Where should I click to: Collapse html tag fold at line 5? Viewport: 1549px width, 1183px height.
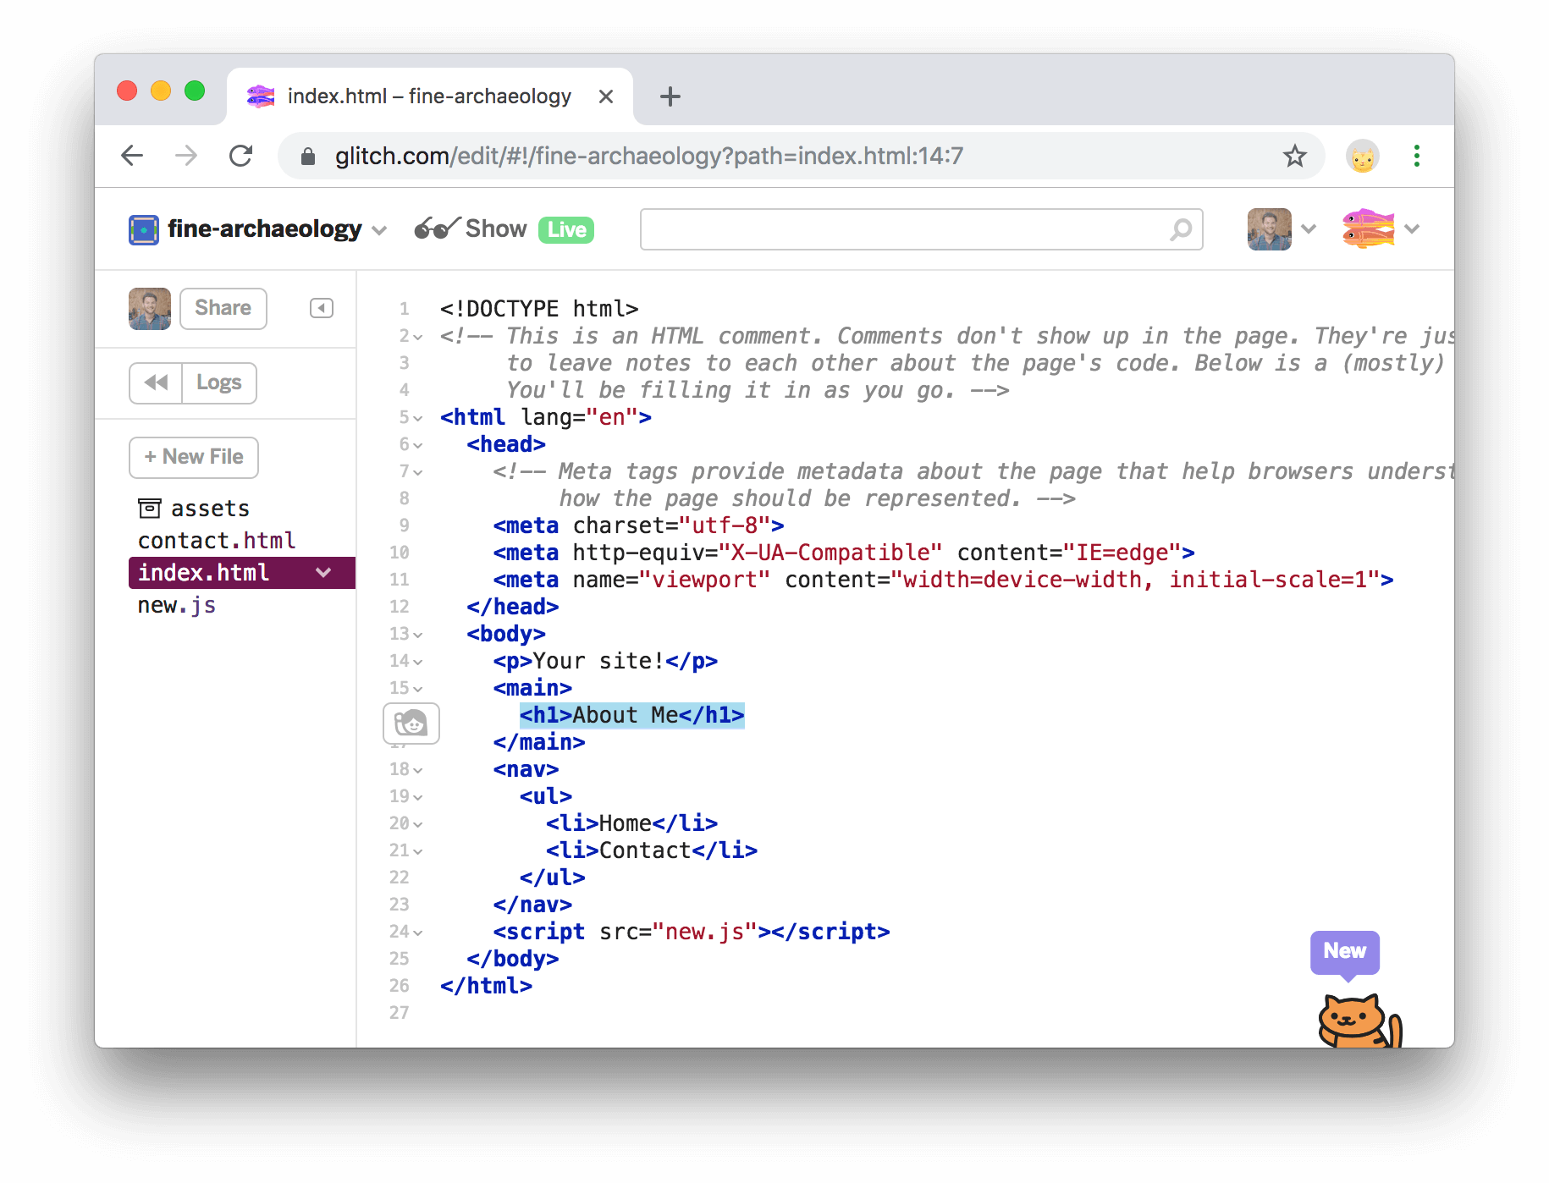(x=418, y=418)
